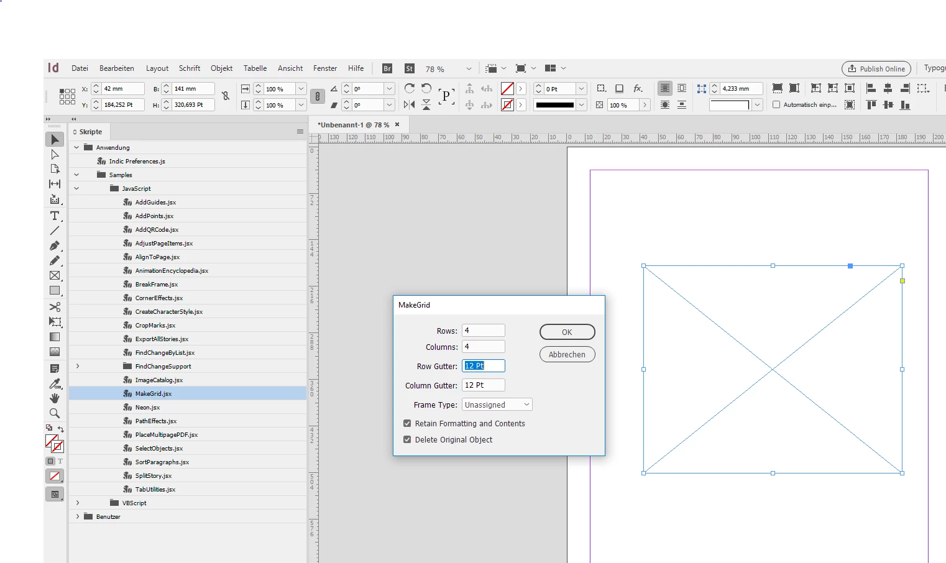Toggle Delete Original Object checkbox
Screen dimensions: 946x563
pyautogui.click(x=407, y=439)
